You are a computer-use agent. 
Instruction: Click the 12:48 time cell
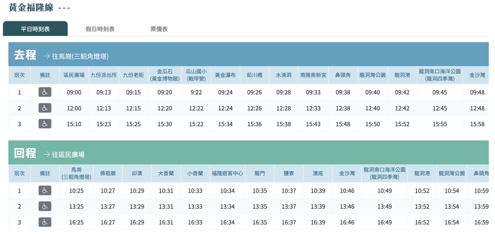(477, 108)
